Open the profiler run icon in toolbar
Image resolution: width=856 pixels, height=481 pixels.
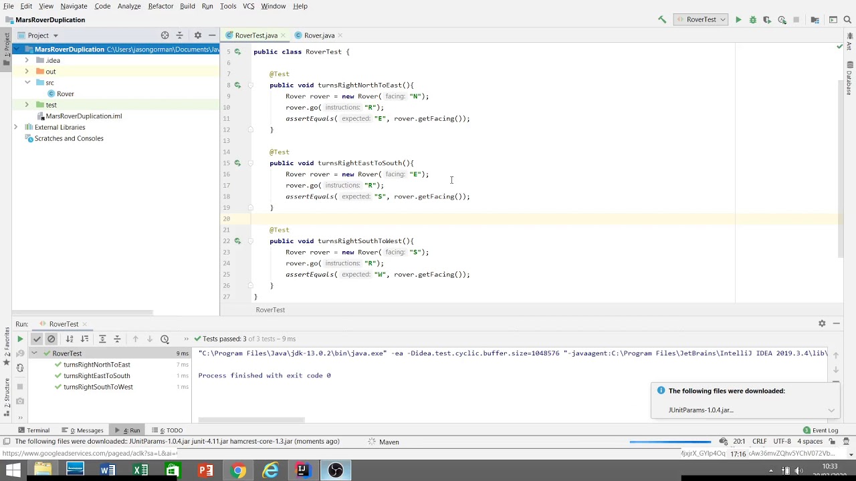(x=782, y=20)
